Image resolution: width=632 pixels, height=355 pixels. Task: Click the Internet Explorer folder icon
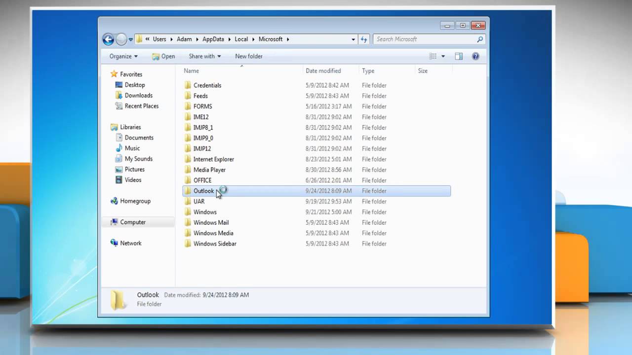(187, 159)
